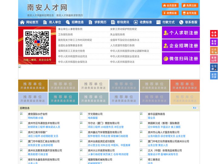Click the QQ群 floating sidebar icon
This screenshot has width=218, height=164.
pyautogui.click(x=214, y=67)
